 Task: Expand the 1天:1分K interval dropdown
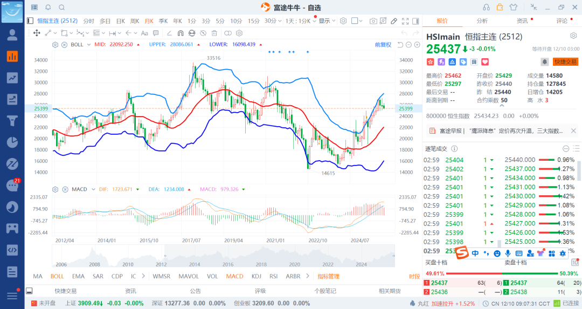pyautogui.click(x=300, y=20)
